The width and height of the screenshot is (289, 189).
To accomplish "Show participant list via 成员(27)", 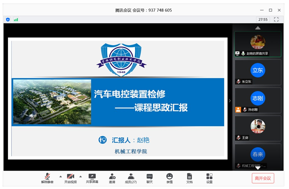I will tap(131, 178).
